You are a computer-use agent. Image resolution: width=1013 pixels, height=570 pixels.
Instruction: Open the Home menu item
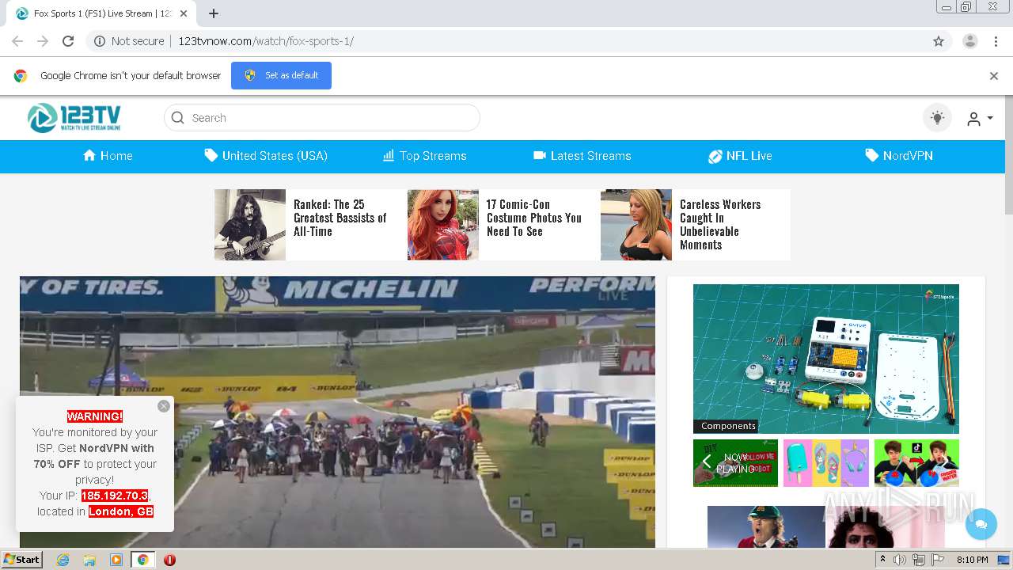108,156
